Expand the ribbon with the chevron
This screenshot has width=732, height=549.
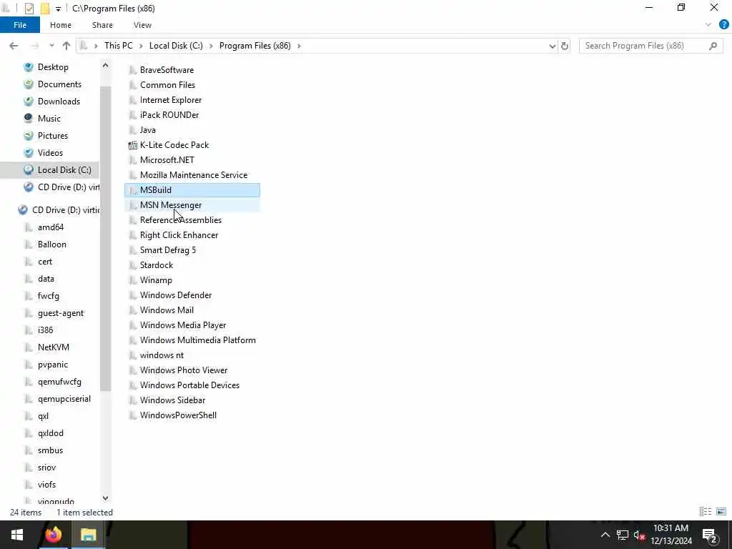(708, 25)
